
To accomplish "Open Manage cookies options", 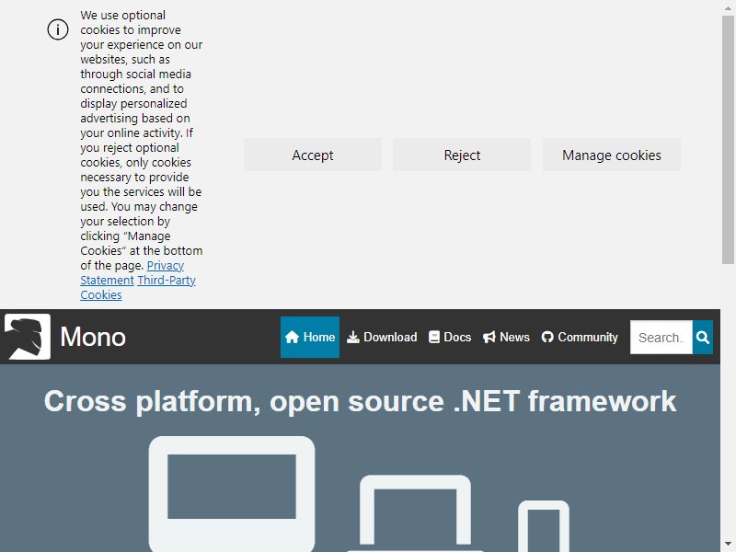I will [612, 155].
